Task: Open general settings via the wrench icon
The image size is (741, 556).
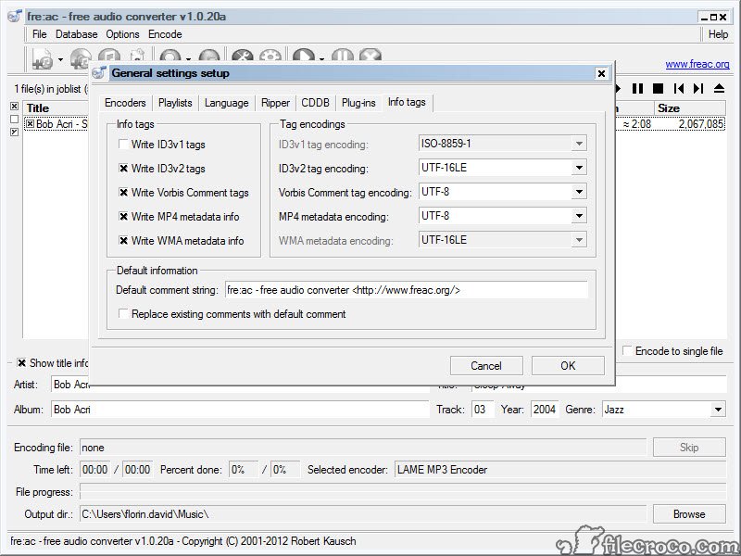Action: (243, 56)
